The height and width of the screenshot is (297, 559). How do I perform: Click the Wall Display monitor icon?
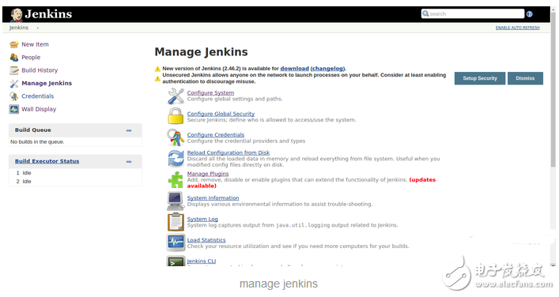click(14, 109)
